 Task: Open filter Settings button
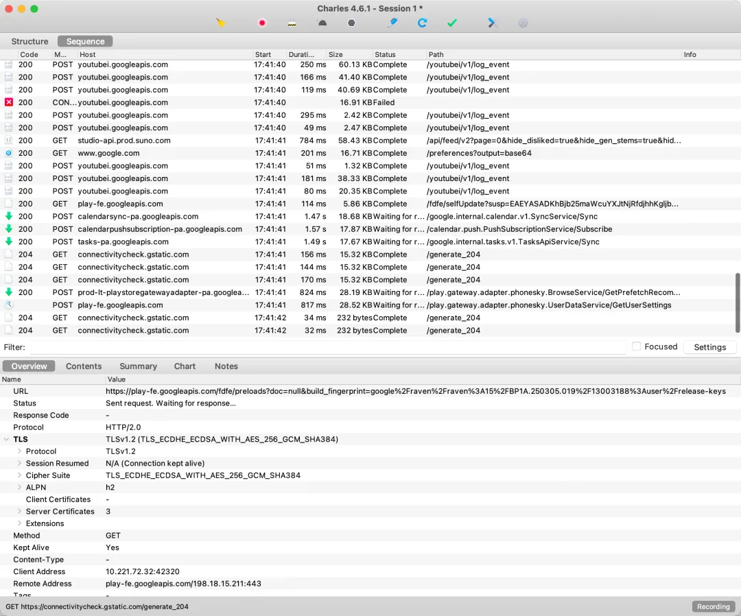click(709, 347)
